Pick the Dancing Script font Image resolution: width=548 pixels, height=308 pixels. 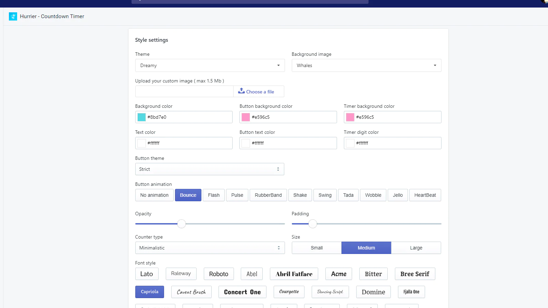[330, 292]
